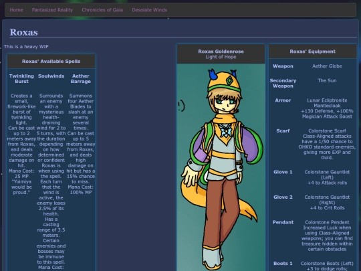Click the Glove 2 label
The width and height of the screenshot is (361, 271).
coord(283,197)
